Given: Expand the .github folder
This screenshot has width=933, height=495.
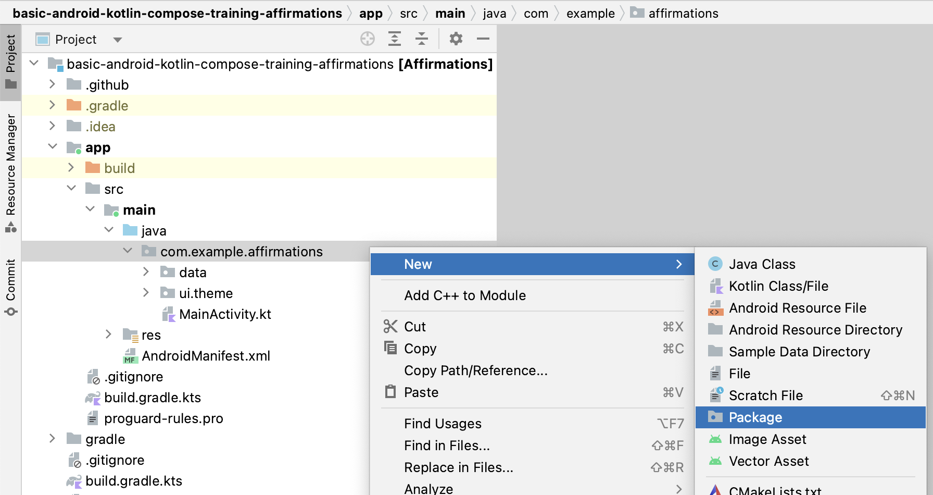Looking at the screenshot, I should (x=52, y=84).
